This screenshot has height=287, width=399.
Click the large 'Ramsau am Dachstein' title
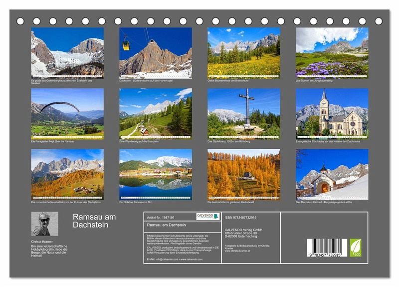click(94, 221)
